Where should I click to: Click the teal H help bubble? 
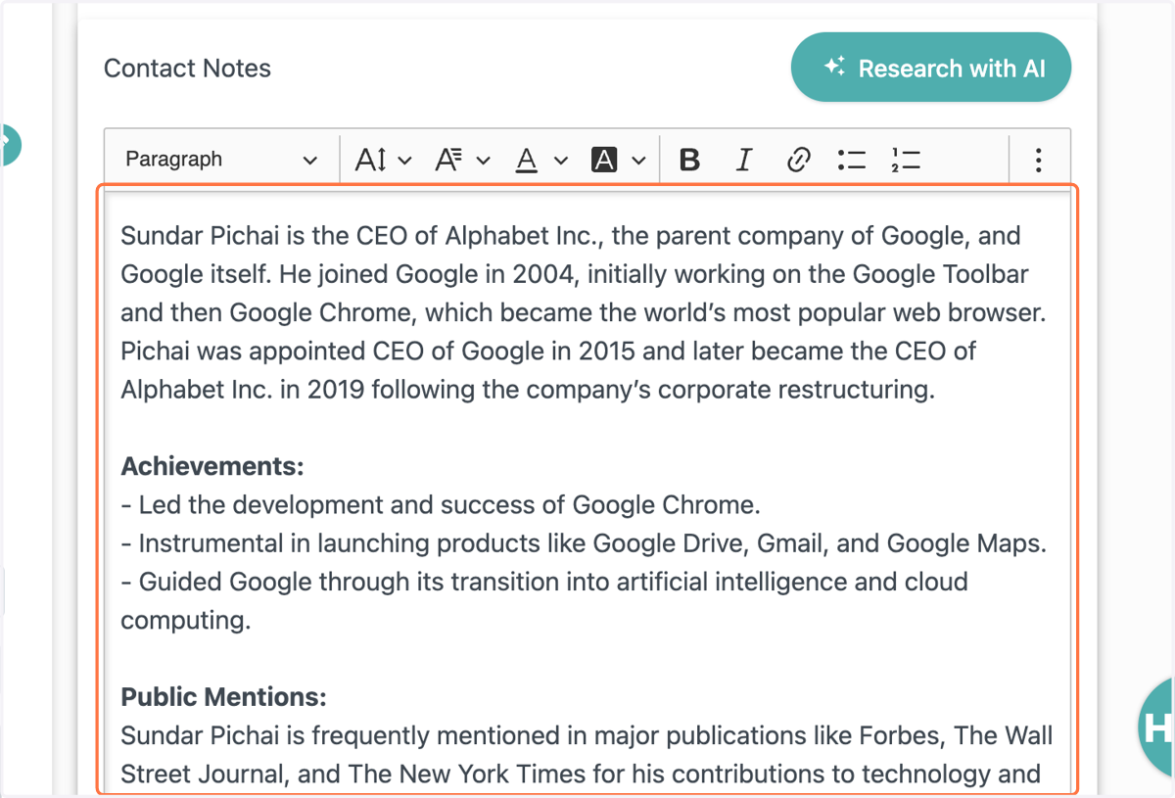coord(1157,727)
